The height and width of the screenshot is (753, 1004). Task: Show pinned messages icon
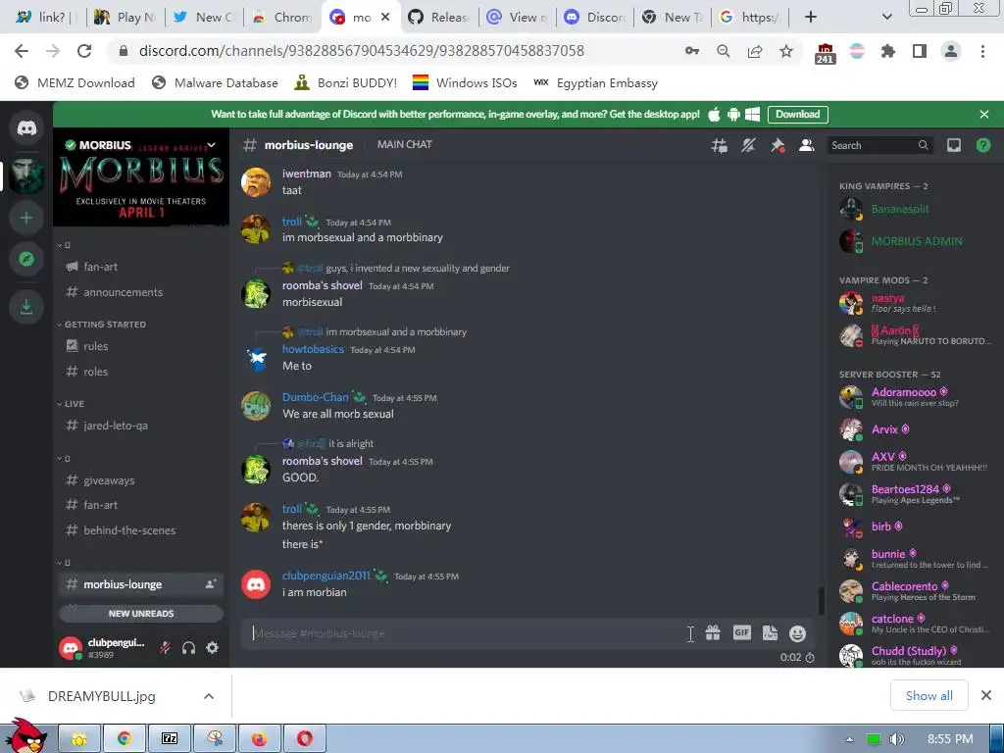pos(778,145)
